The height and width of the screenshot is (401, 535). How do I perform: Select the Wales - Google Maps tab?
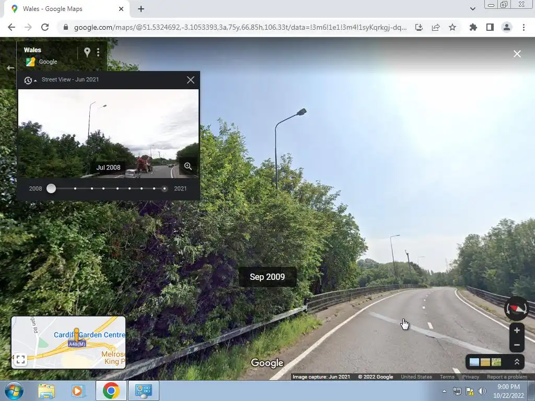(x=66, y=9)
